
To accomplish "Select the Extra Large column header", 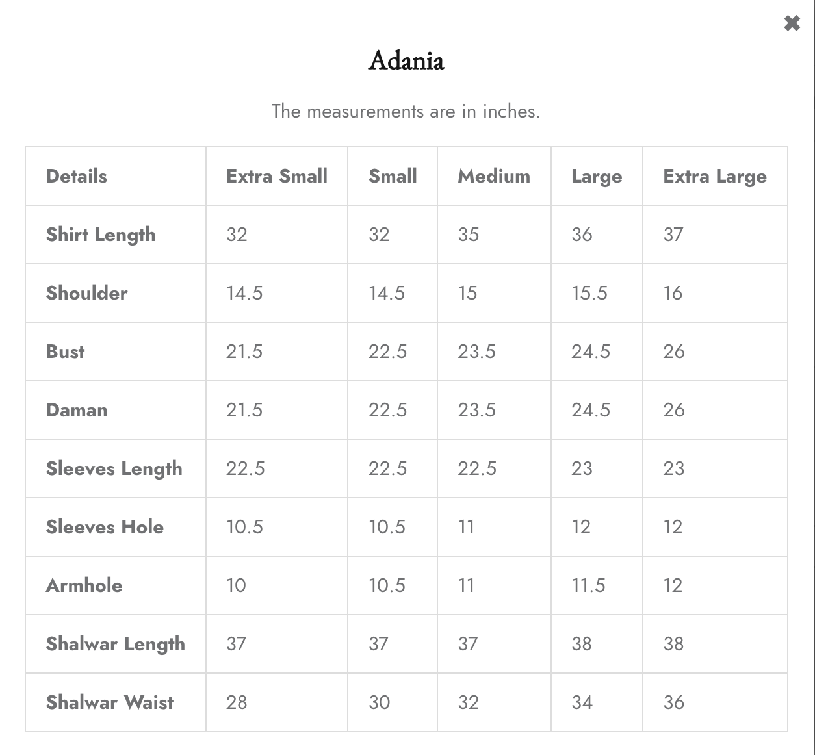I will [715, 177].
